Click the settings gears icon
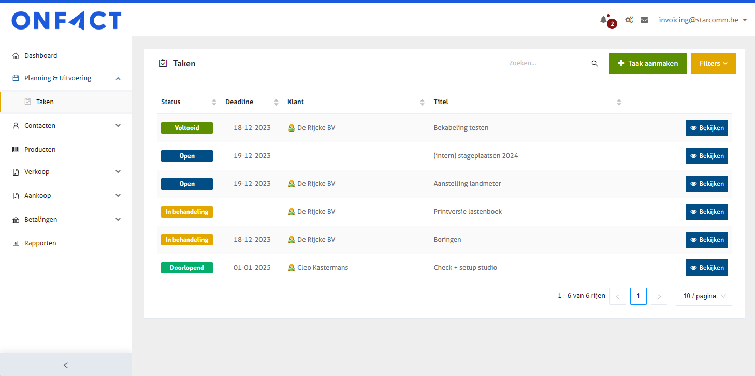755x376 pixels. pos(629,20)
